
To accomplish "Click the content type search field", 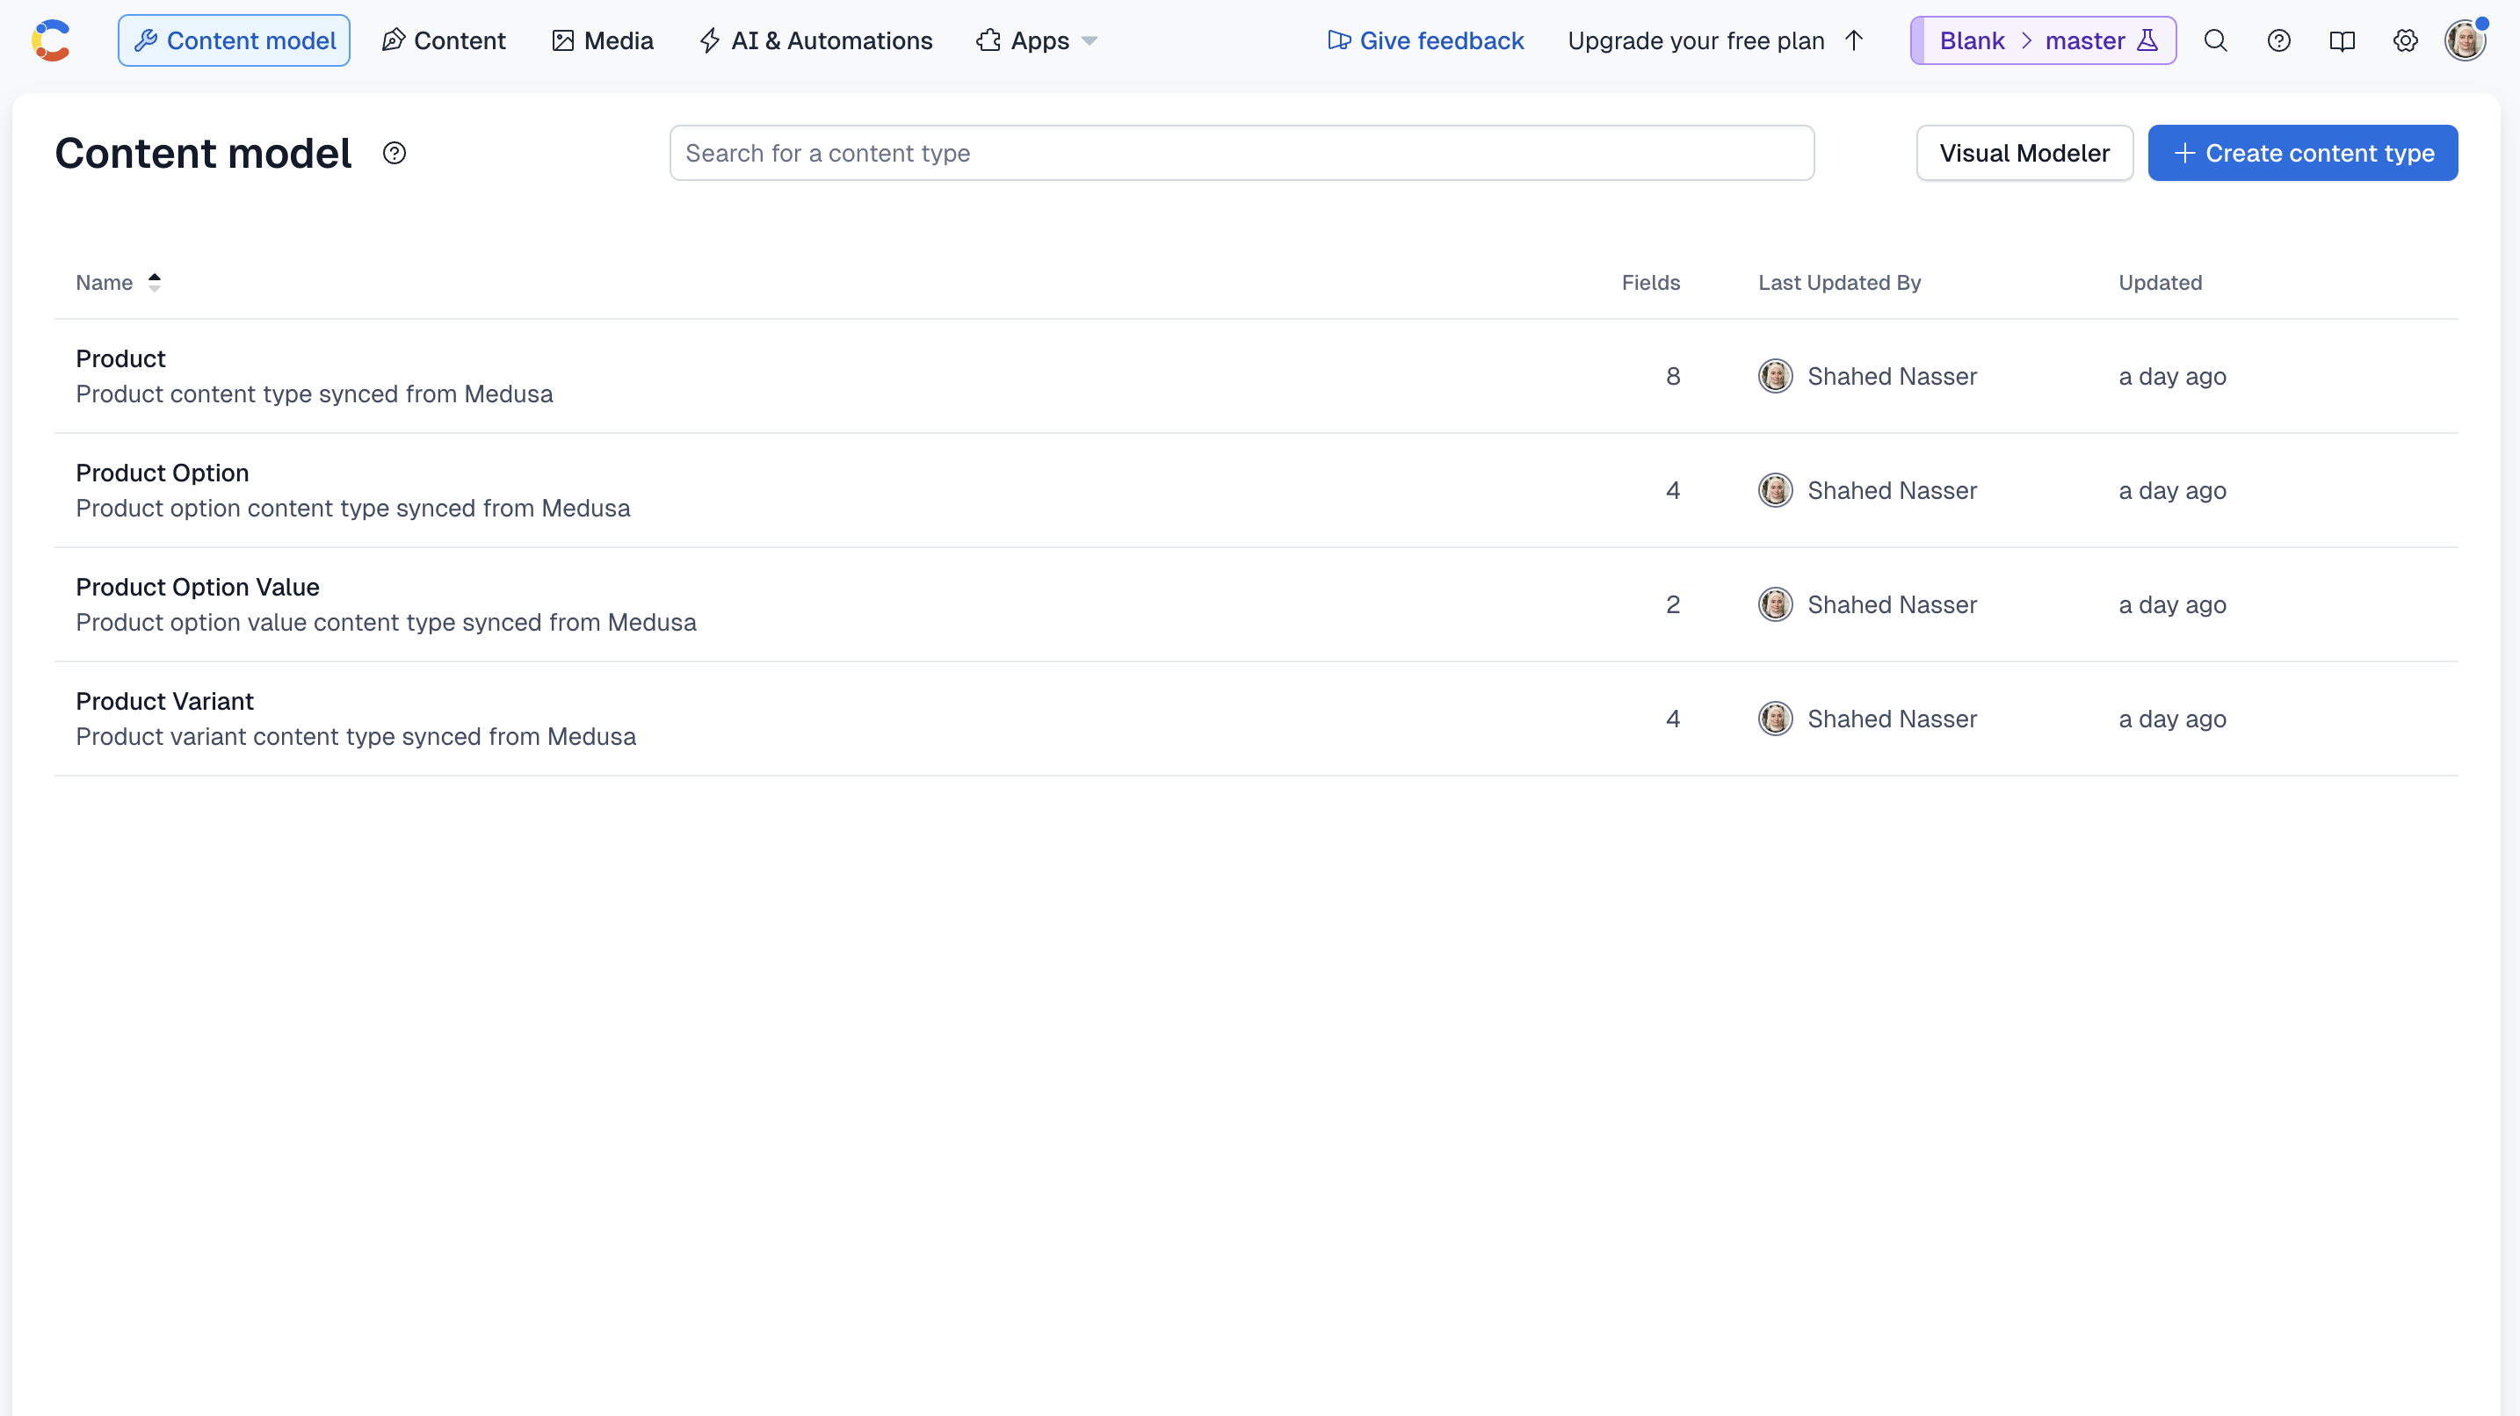I will pos(1241,153).
